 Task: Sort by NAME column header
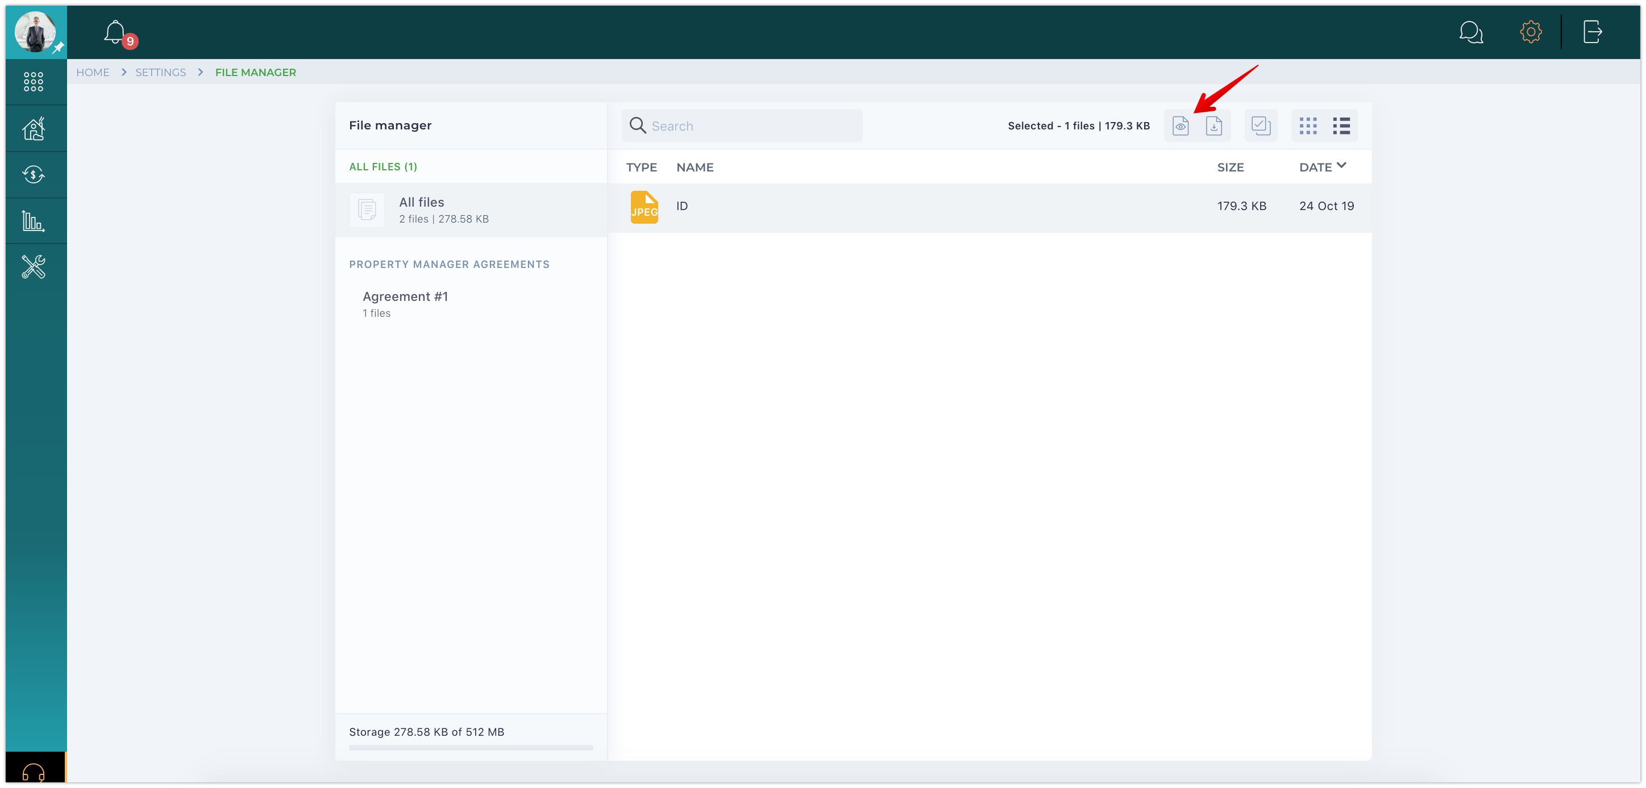coord(695,167)
